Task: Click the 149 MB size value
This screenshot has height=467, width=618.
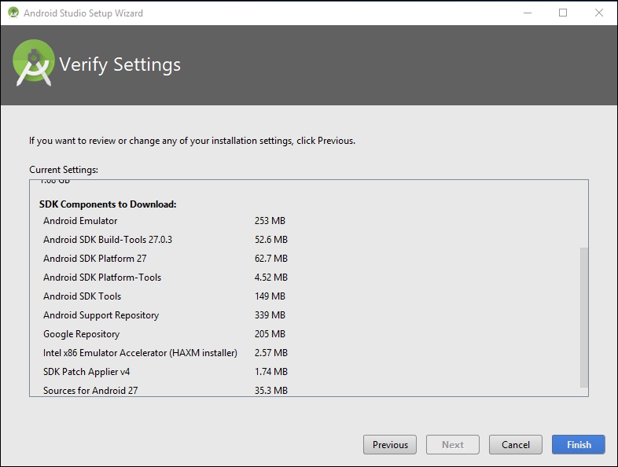Action: 270,296
